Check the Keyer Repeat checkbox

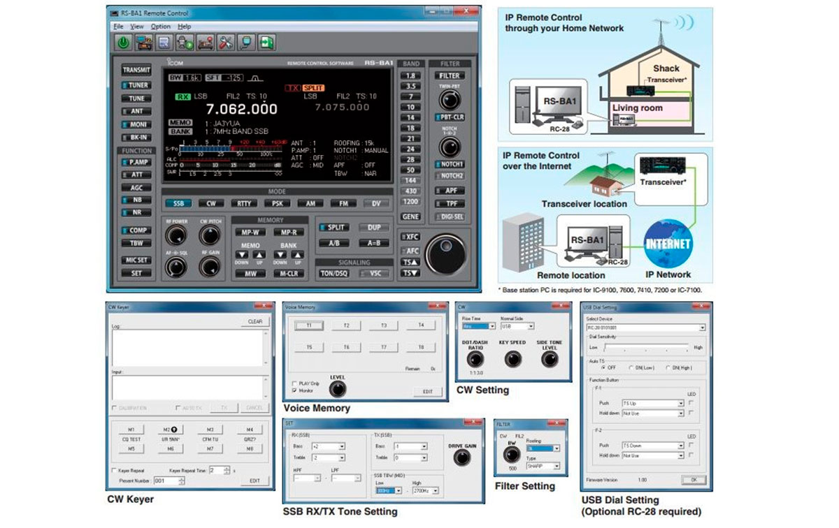115,471
